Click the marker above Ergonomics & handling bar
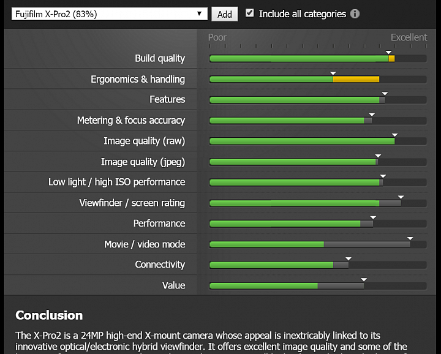This screenshot has width=441, height=354. (x=333, y=73)
